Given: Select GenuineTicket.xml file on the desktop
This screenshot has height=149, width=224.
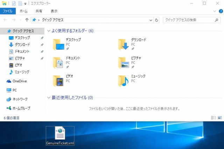Looking at the screenshot, I should [x=60, y=136].
